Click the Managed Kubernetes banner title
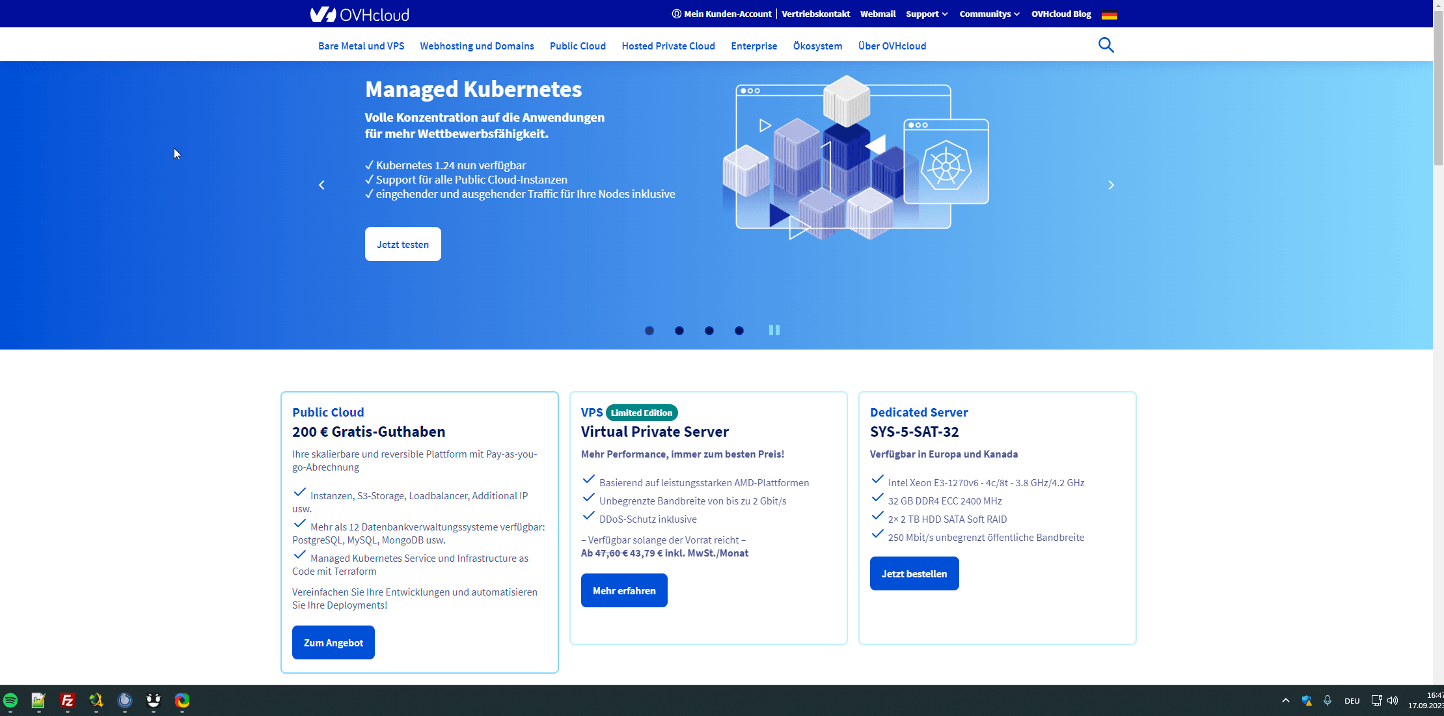Image resolution: width=1444 pixels, height=716 pixels. point(473,89)
